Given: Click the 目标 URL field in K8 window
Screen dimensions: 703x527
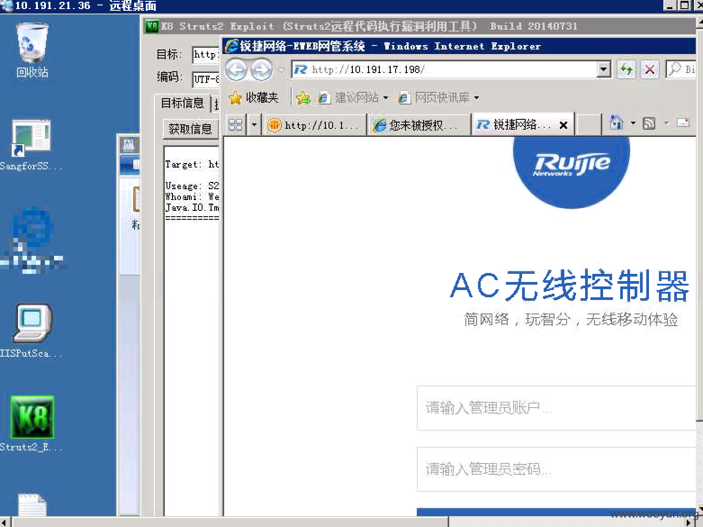Looking at the screenshot, I should [x=206, y=55].
